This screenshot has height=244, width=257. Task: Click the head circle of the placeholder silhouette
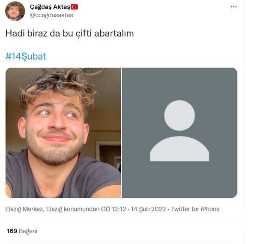pyautogui.click(x=179, y=115)
